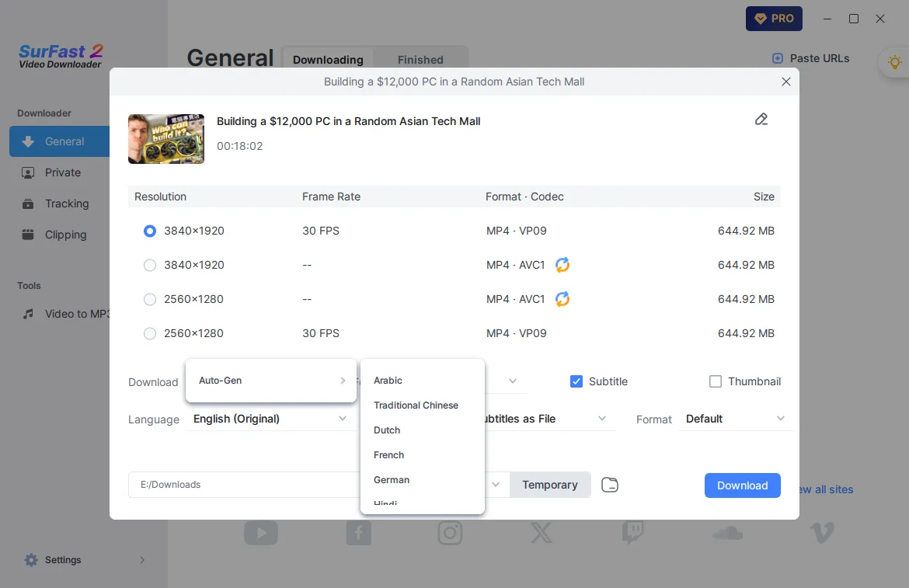
Task: Click the Twitch site icon
Action: pos(632,533)
